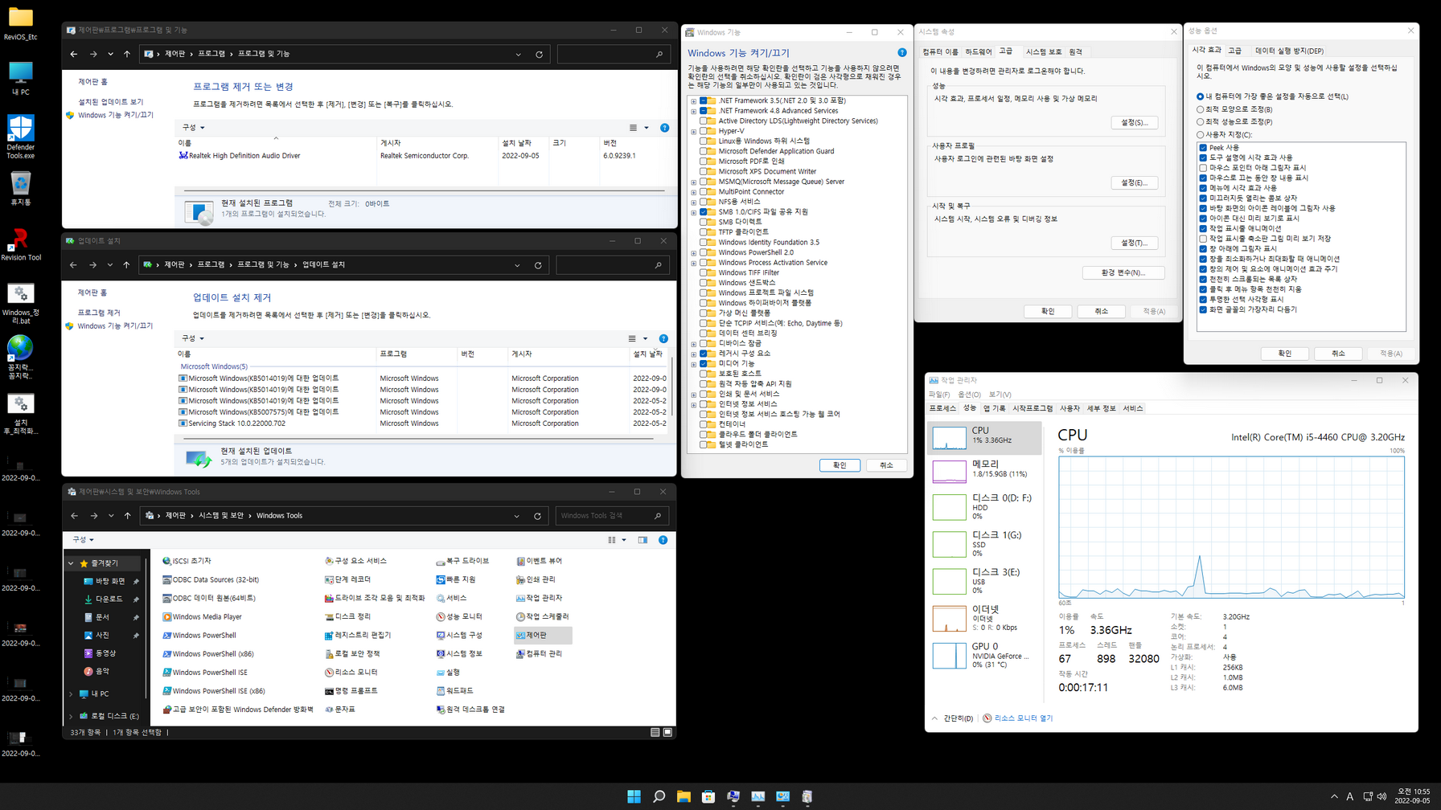Open 작업 스케줄러 in Windows Tools
Viewport: 1441px width, 810px height.
tap(543, 616)
